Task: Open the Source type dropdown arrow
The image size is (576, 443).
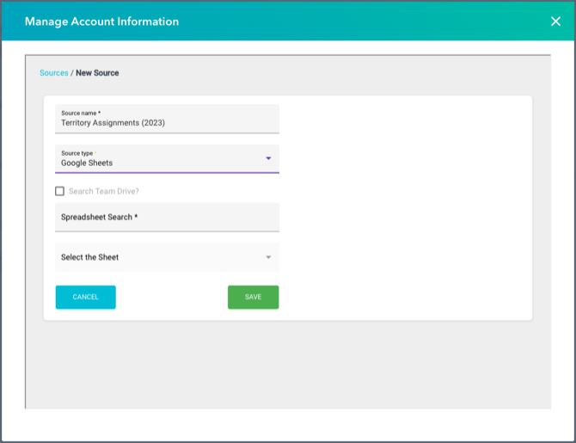Action: [268, 158]
